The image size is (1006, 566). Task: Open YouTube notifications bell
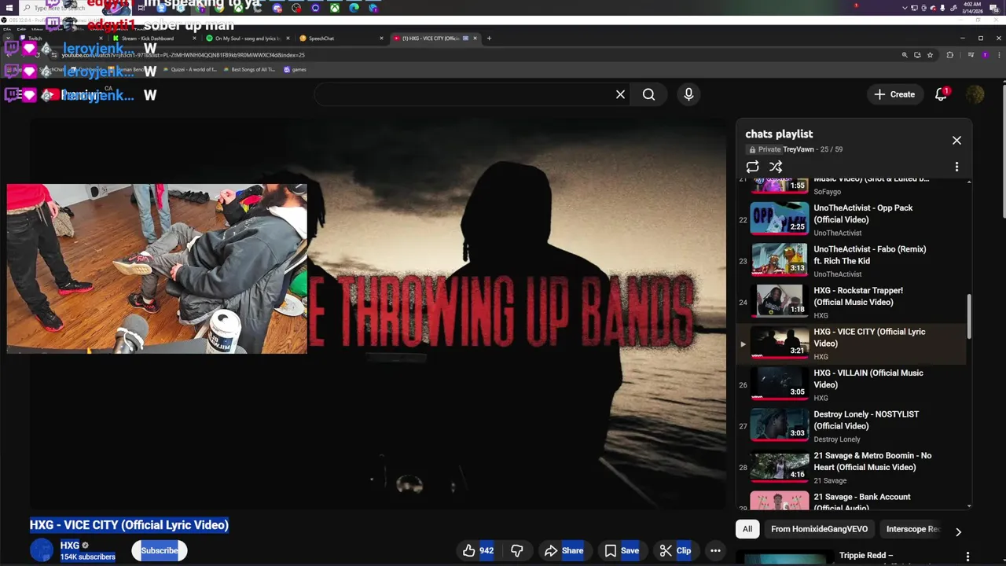pos(941,94)
